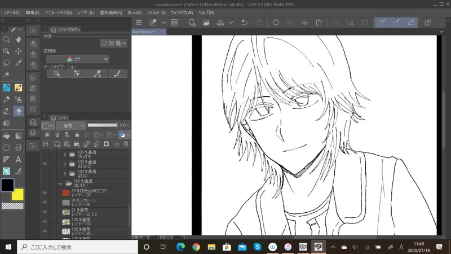Toggle visibility of レイヤー 36
451x254 pixels.
point(45,203)
